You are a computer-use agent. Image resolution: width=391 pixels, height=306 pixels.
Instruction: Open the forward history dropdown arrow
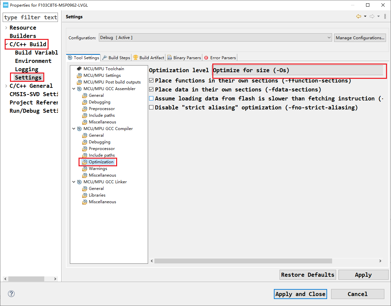[379, 16]
